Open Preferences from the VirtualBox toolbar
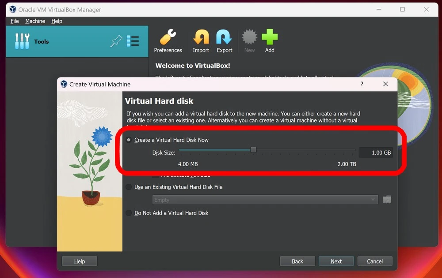The width and height of the screenshot is (442, 278). 168,41
